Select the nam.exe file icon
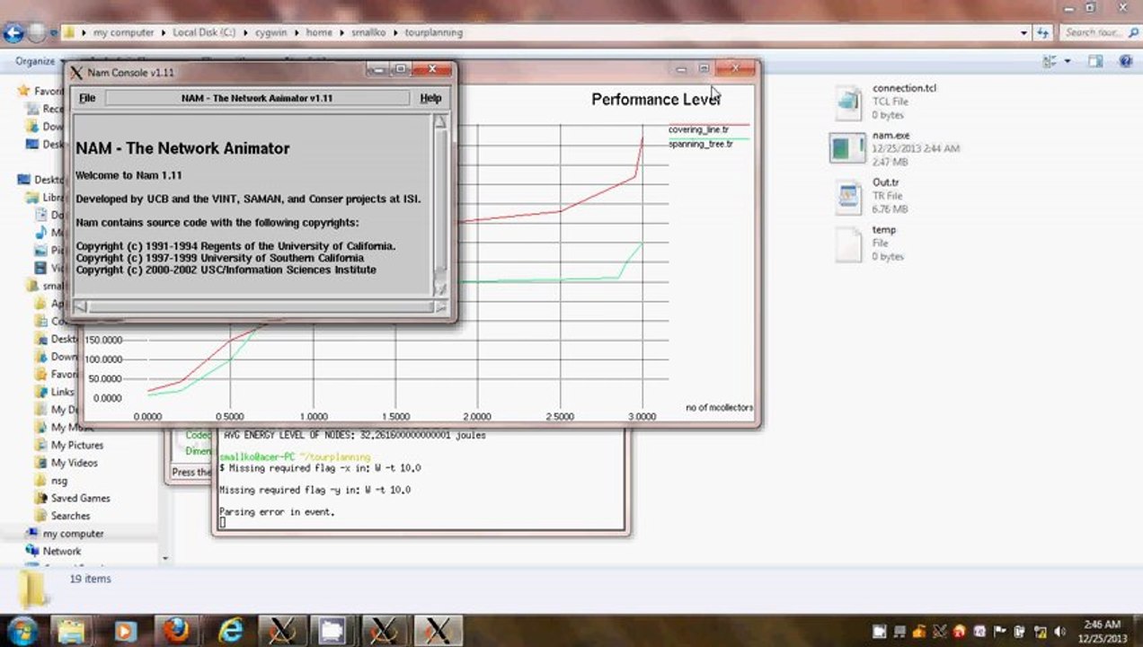Viewport: 1143px width, 647px height. 848,148
